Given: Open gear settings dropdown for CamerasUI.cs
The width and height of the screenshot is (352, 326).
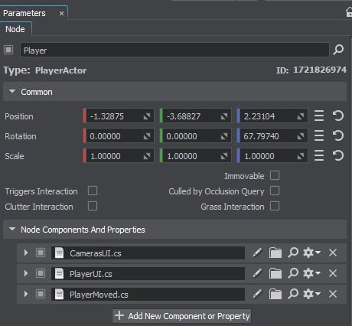Looking at the screenshot, I should coord(311,253).
